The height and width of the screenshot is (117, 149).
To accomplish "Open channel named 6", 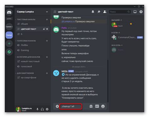I will coord(32,34).
